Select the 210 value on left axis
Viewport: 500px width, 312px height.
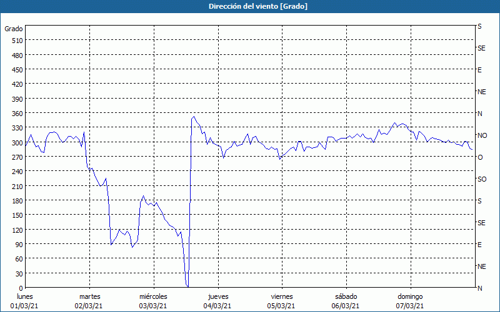(x=17, y=187)
